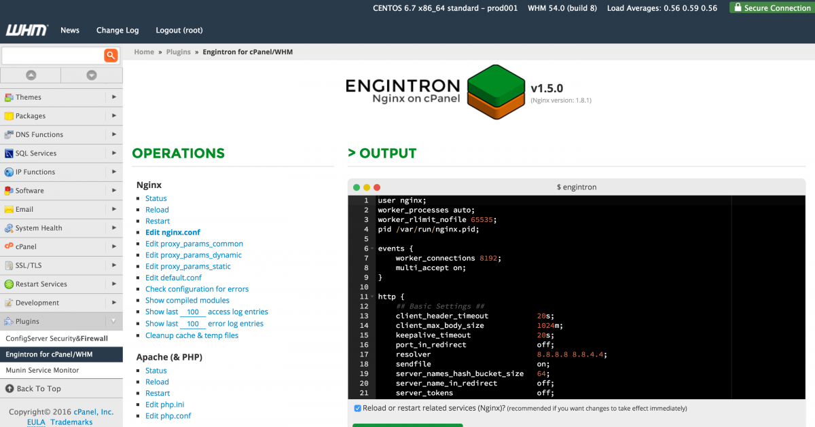Screen dimensions: 815x427
Task: Open Edit default.conf link
Action: (173, 278)
